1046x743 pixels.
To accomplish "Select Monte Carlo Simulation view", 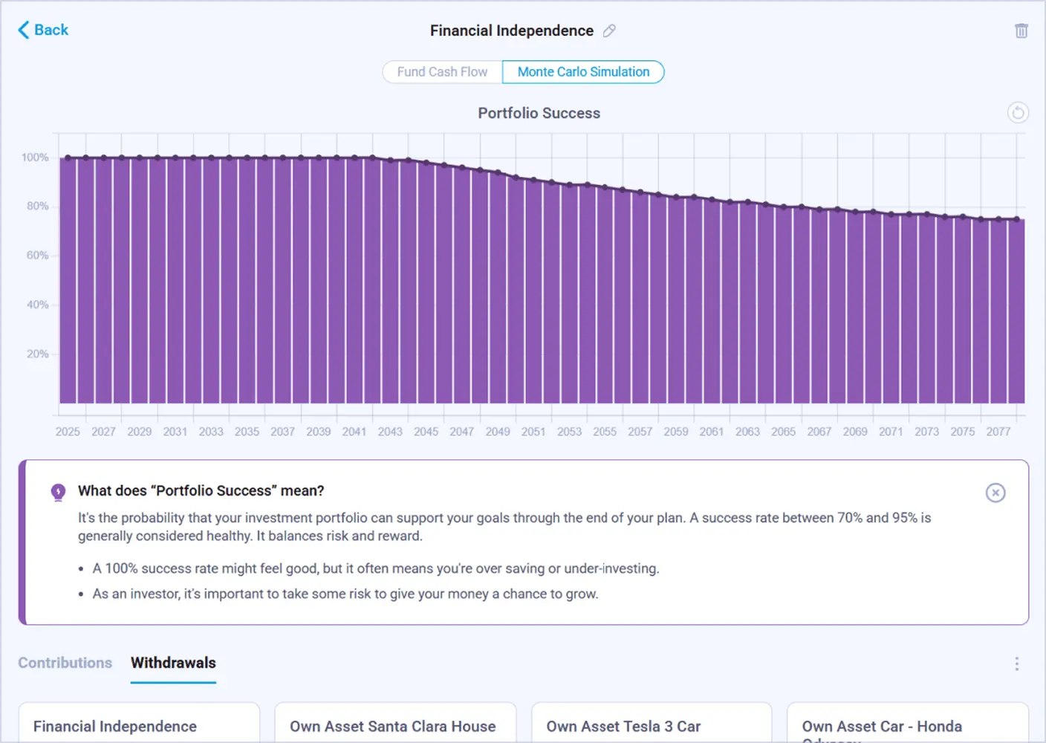I will click(583, 72).
